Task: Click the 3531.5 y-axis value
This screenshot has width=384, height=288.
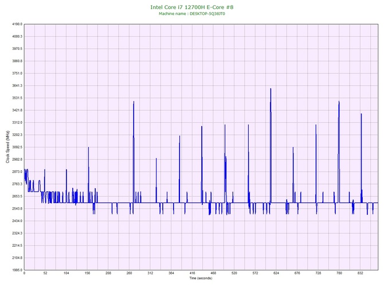Action: 17,98
